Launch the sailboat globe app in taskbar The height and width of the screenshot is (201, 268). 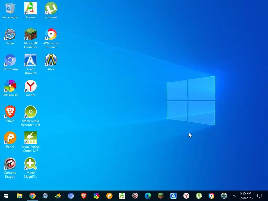click(58, 196)
